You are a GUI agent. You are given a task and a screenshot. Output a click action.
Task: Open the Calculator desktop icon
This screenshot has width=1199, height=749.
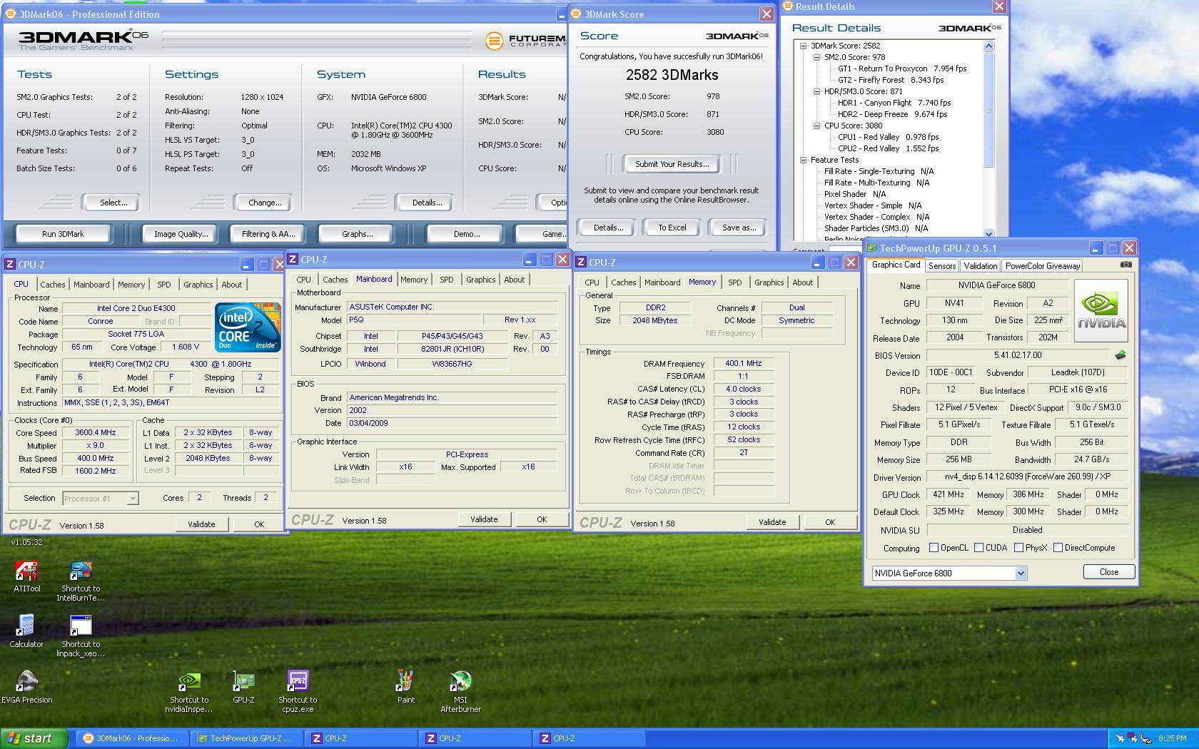click(x=26, y=631)
